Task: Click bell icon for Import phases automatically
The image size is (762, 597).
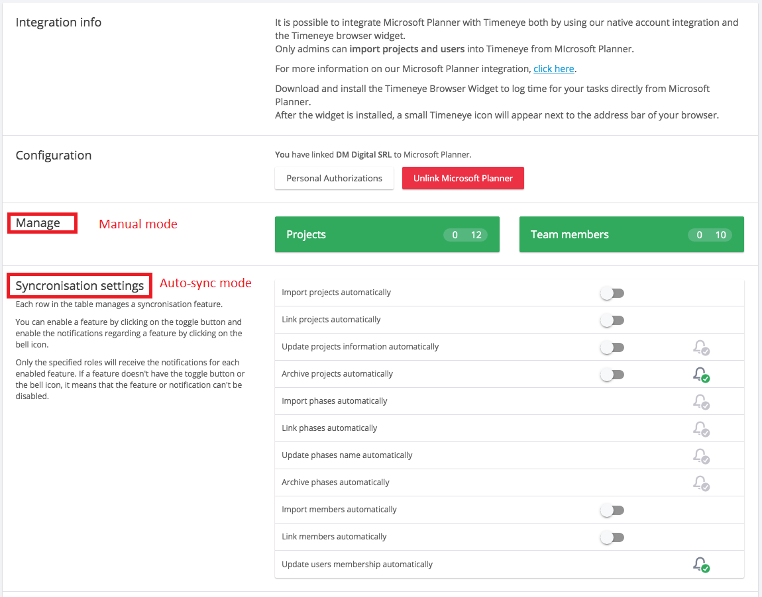Action: 701,401
